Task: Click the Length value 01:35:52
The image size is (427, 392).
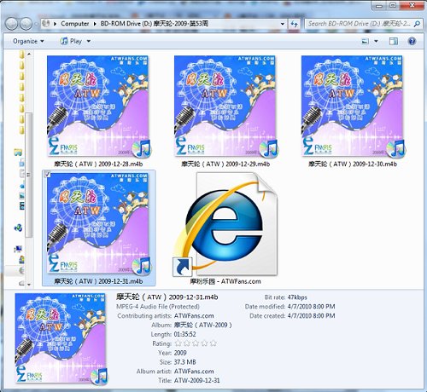Action: click(185, 334)
